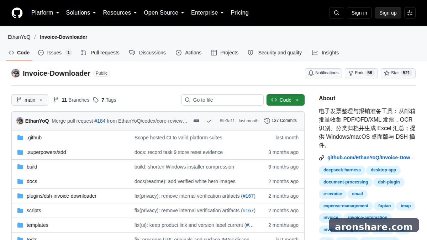Click the commits history clock icon
The height and width of the screenshot is (240, 427).
(x=267, y=121)
